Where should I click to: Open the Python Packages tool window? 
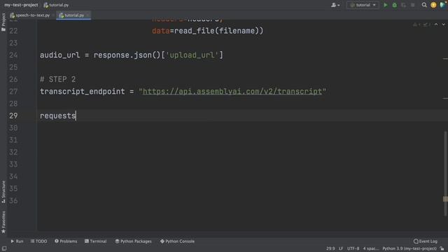pyautogui.click(x=133, y=241)
